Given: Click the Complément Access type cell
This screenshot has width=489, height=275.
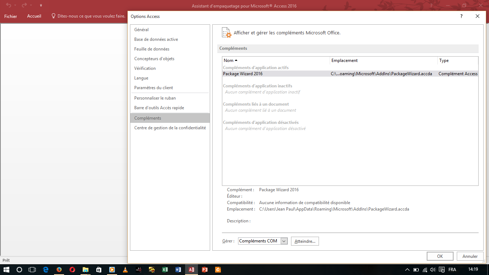Looking at the screenshot, I should pyautogui.click(x=458, y=74).
